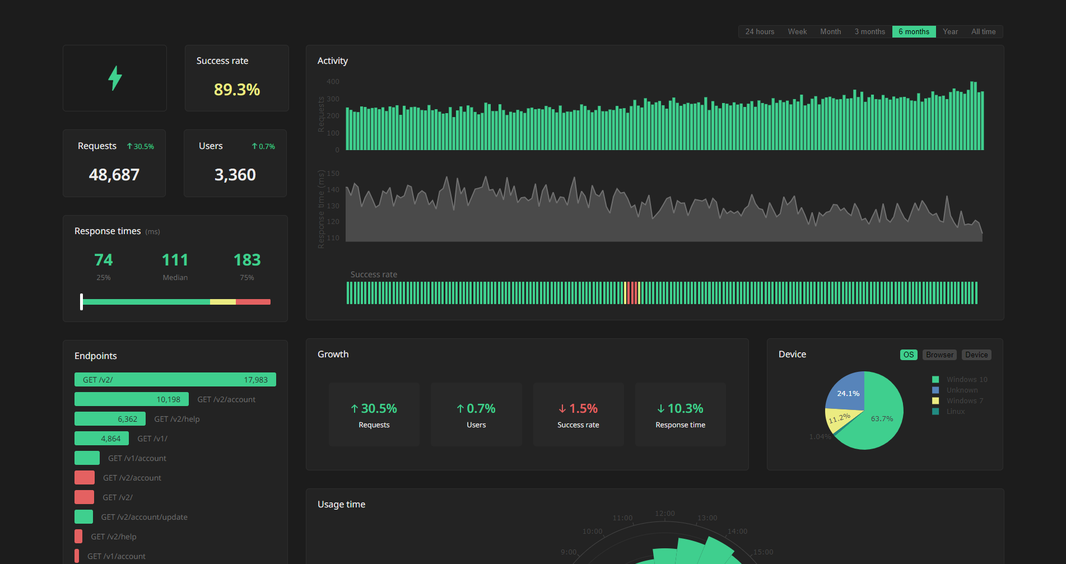This screenshot has width=1066, height=564.
Task: Select the GET /v2/help bar with 6,362
Action: (110, 419)
